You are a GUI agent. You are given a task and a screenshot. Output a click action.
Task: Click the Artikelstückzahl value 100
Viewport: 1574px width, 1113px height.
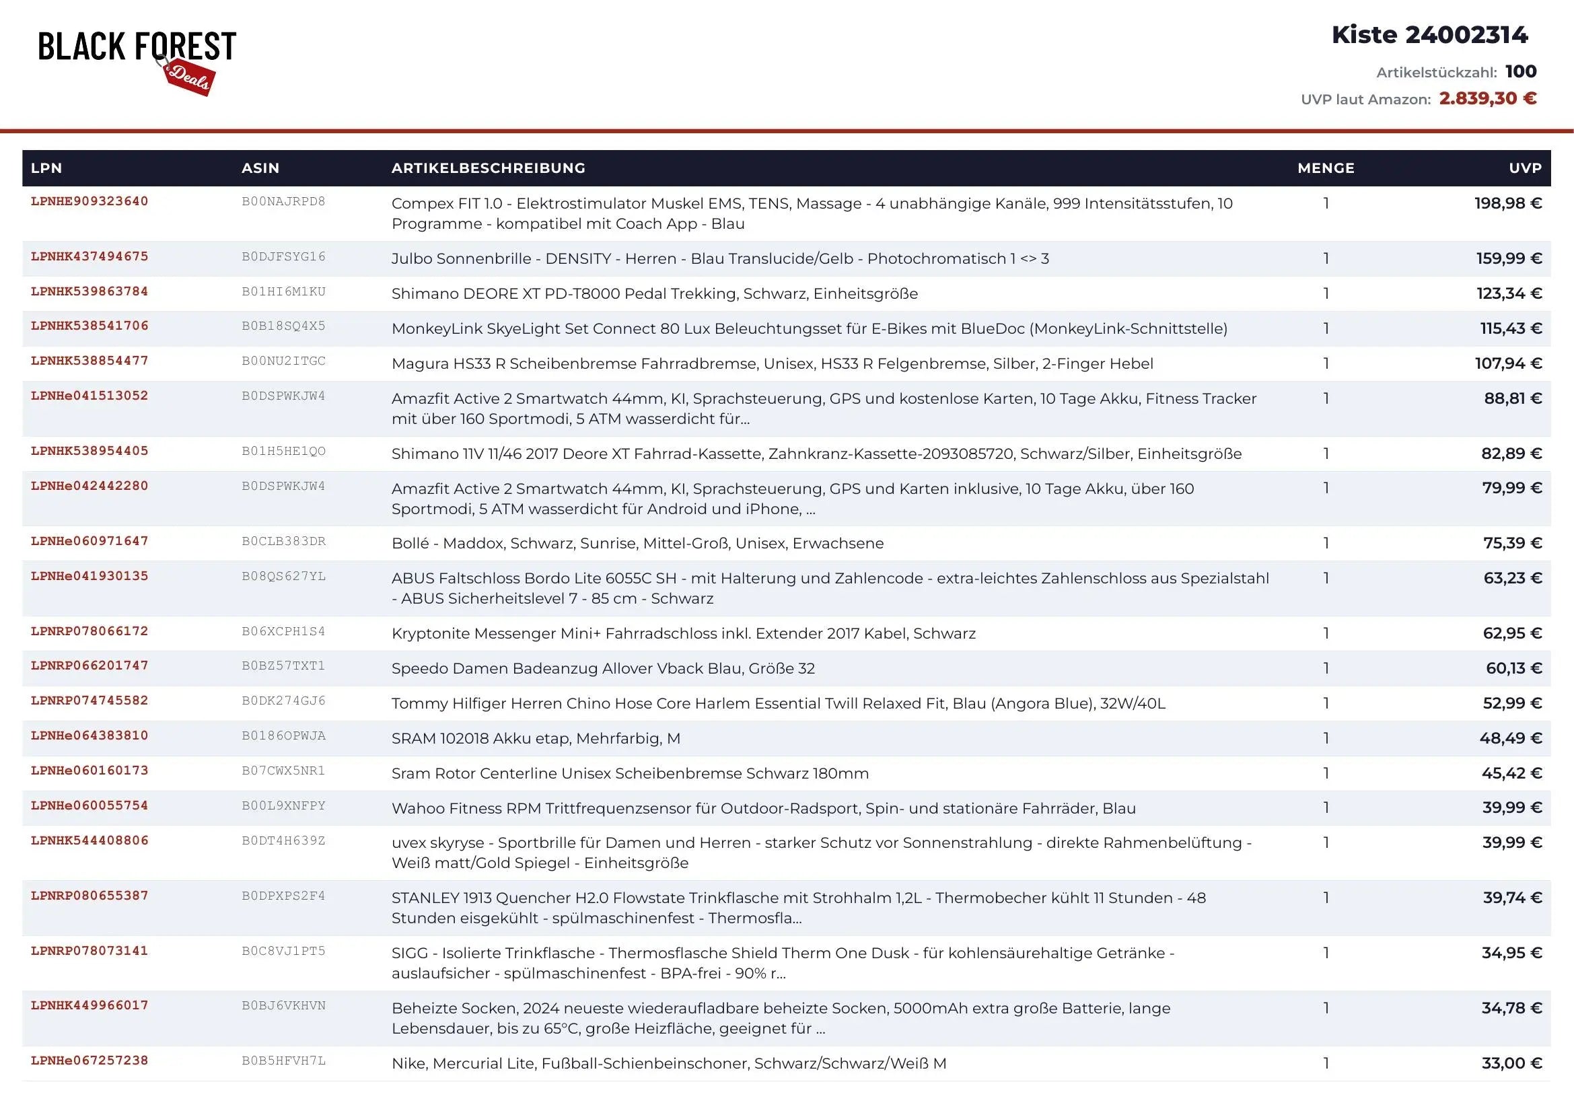[x=1521, y=71]
